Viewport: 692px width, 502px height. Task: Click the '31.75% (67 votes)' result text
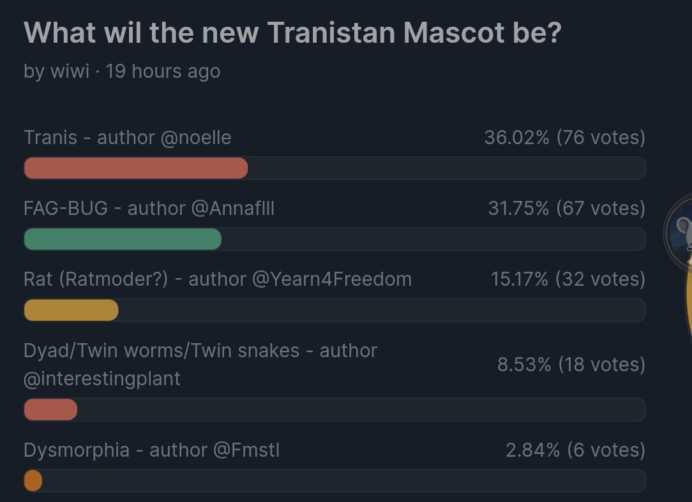point(566,208)
